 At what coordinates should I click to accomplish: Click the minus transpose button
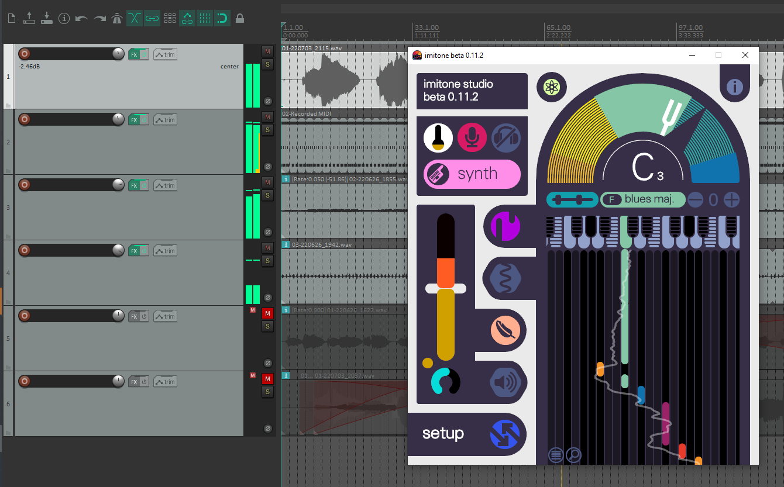coord(695,199)
